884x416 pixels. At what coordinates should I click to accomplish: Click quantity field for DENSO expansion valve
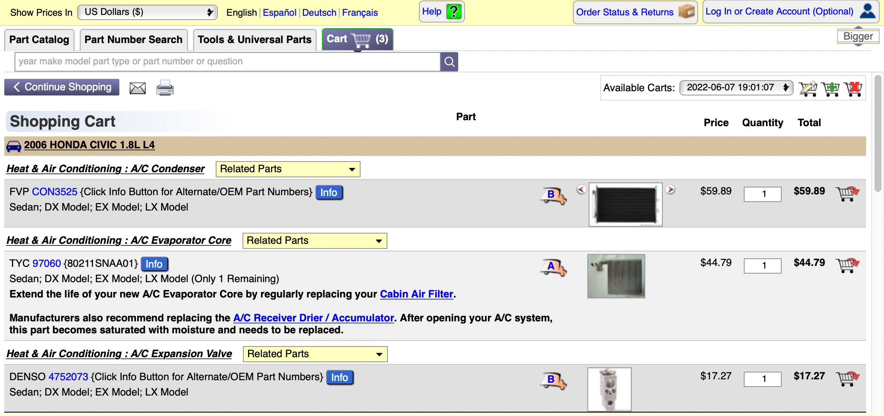[x=763, y=379]
